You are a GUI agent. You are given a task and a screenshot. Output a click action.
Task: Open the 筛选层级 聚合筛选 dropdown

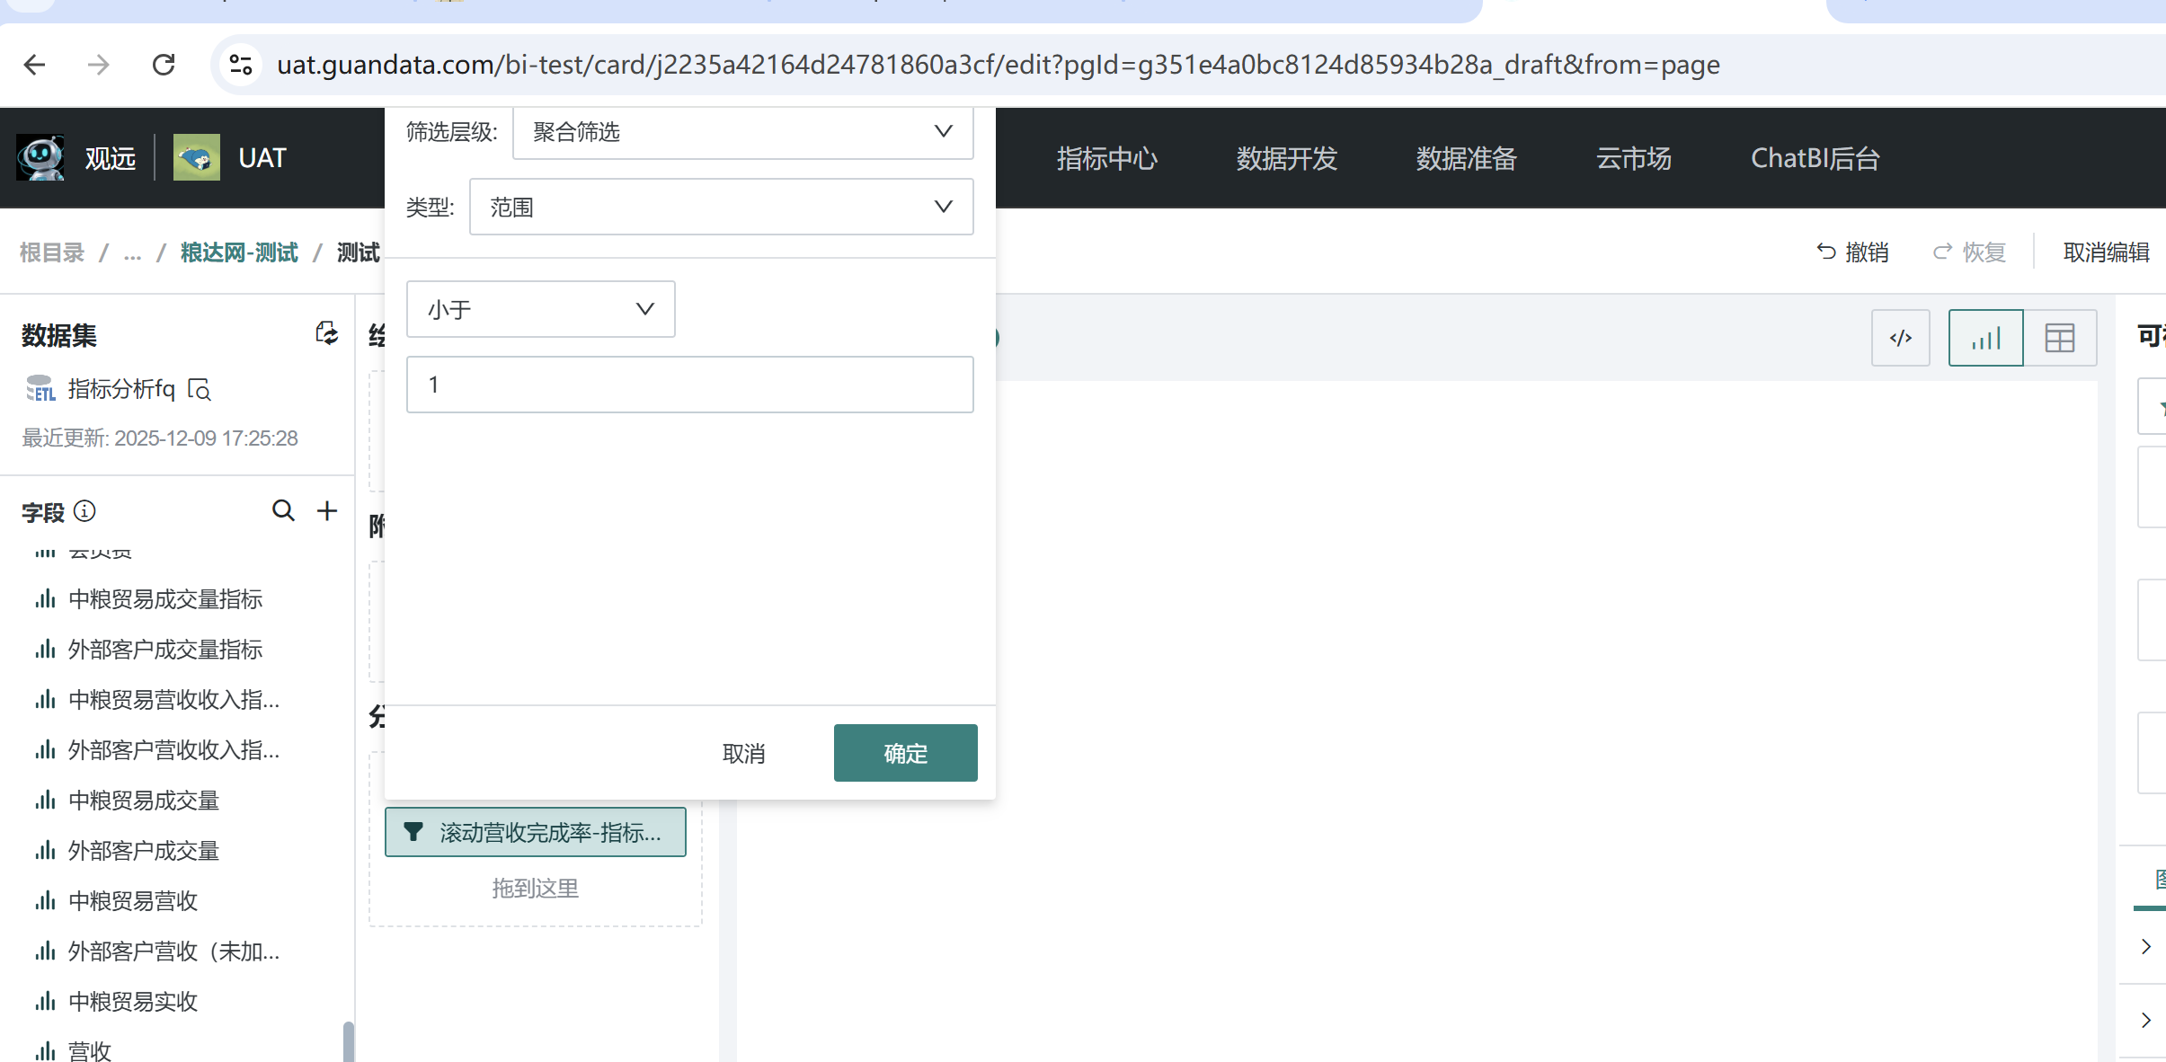(x=742, y=132)
